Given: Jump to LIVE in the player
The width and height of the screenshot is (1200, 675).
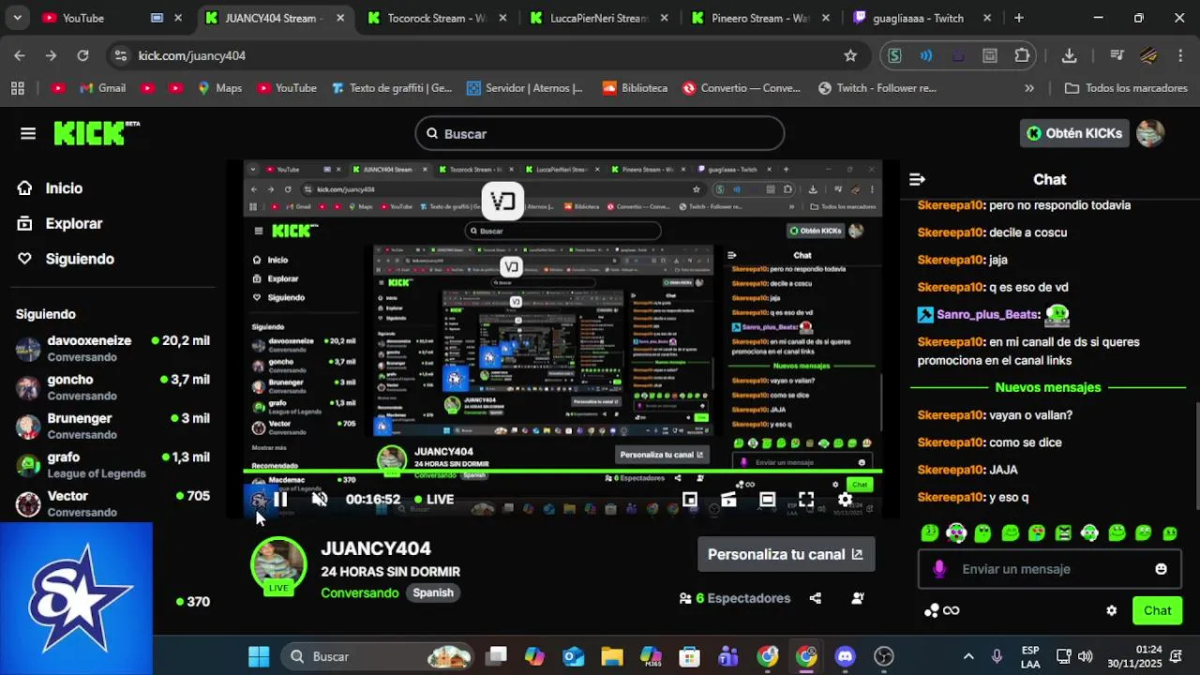Looking at the screenshot, I should pos(433,500).
